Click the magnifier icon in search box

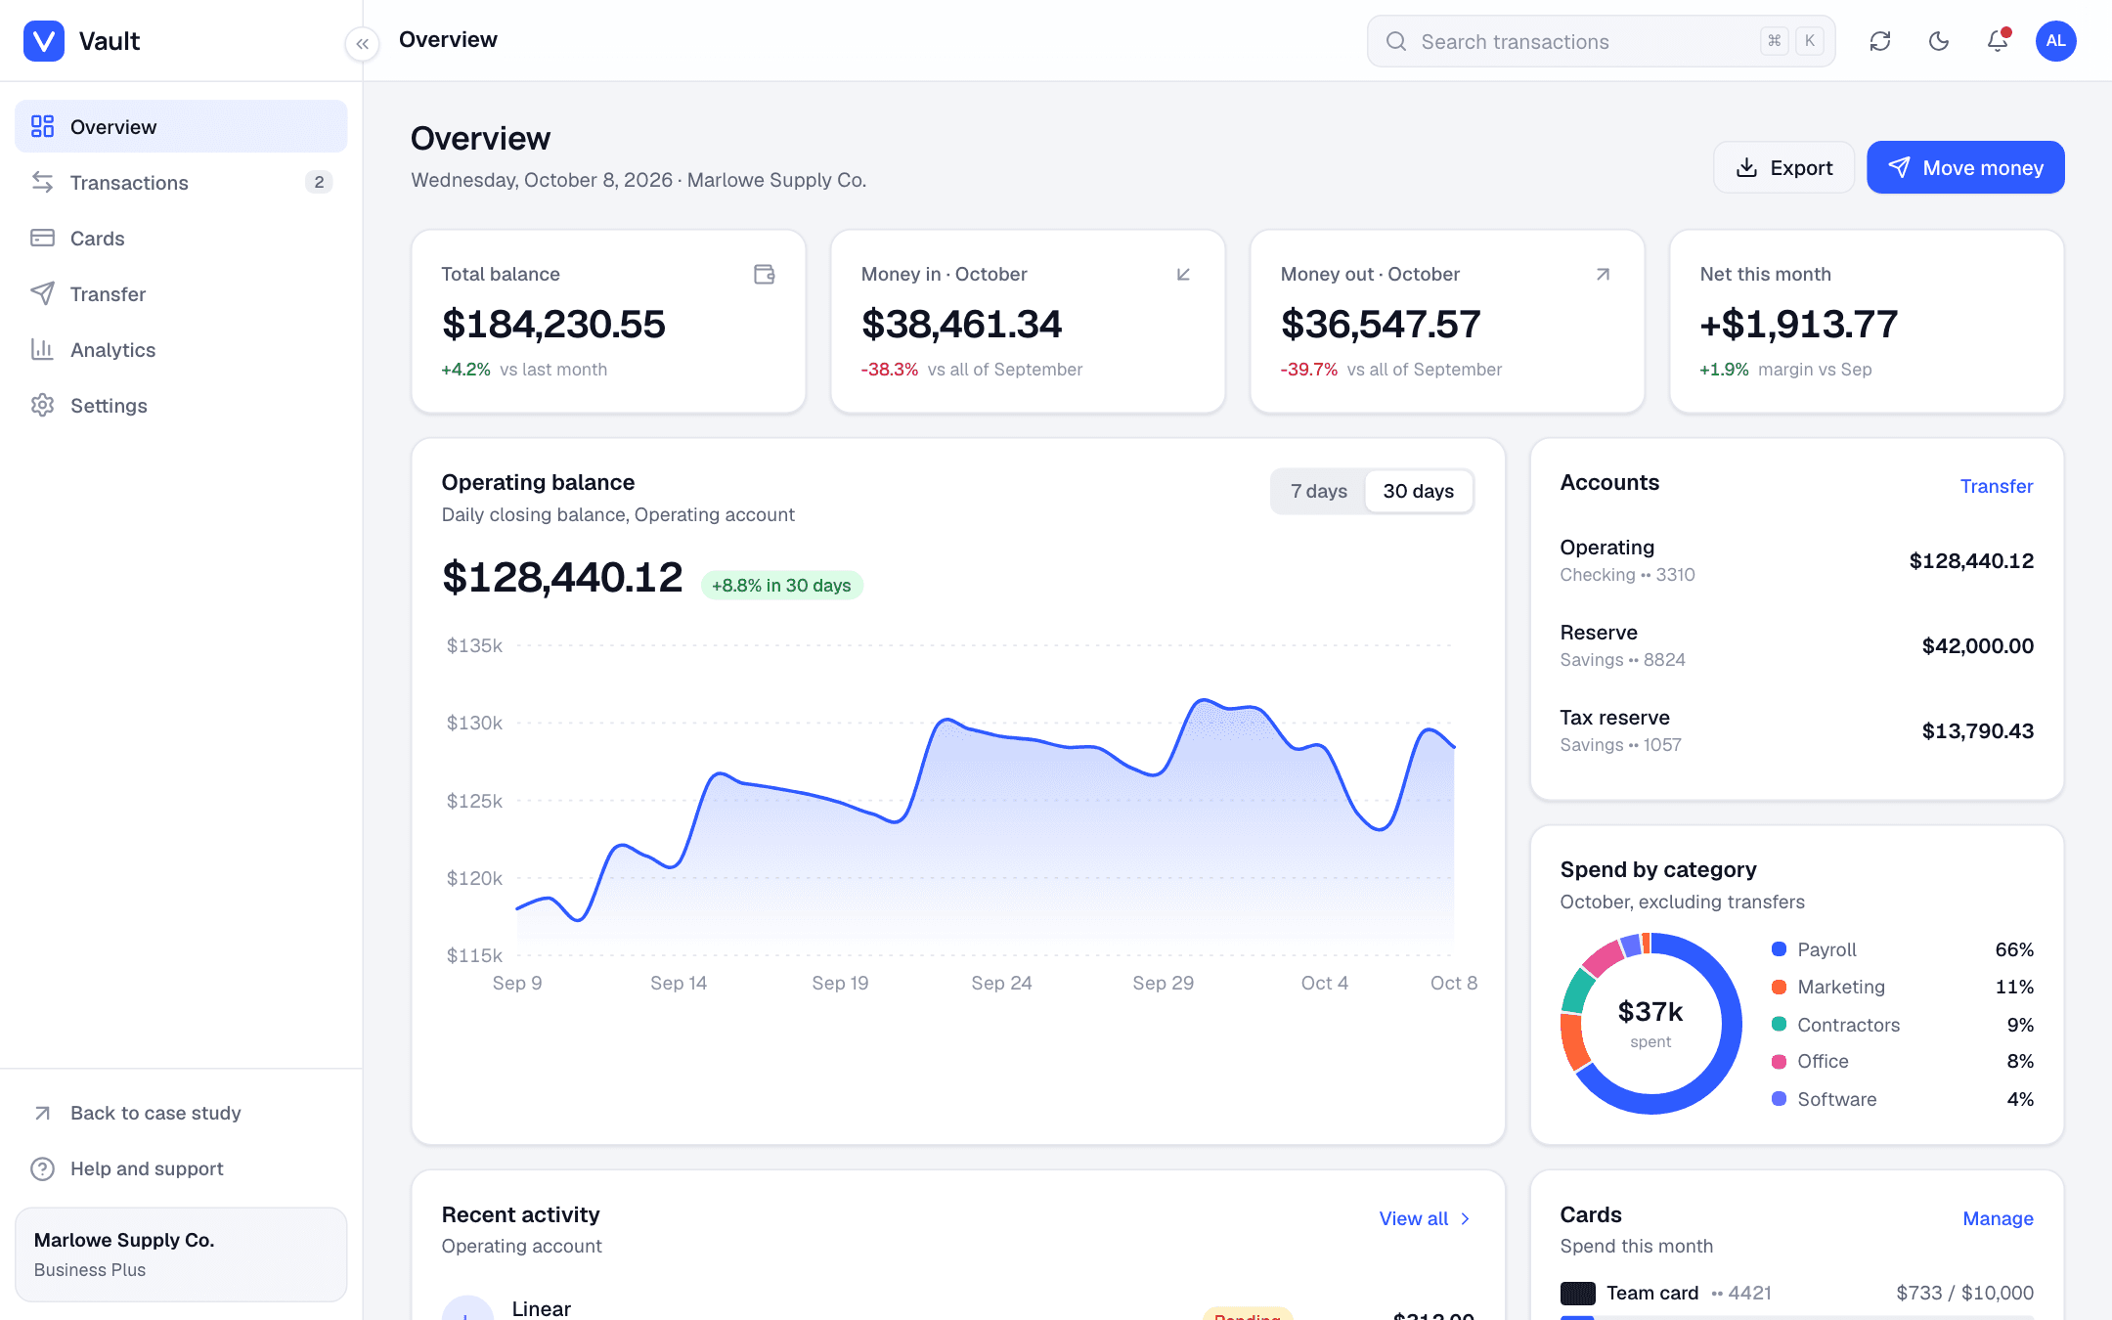coord(1396,41)
